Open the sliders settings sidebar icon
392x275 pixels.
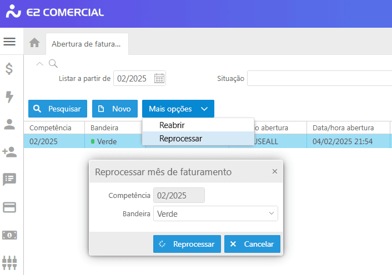pyautogui.click(x=9, y=263)
